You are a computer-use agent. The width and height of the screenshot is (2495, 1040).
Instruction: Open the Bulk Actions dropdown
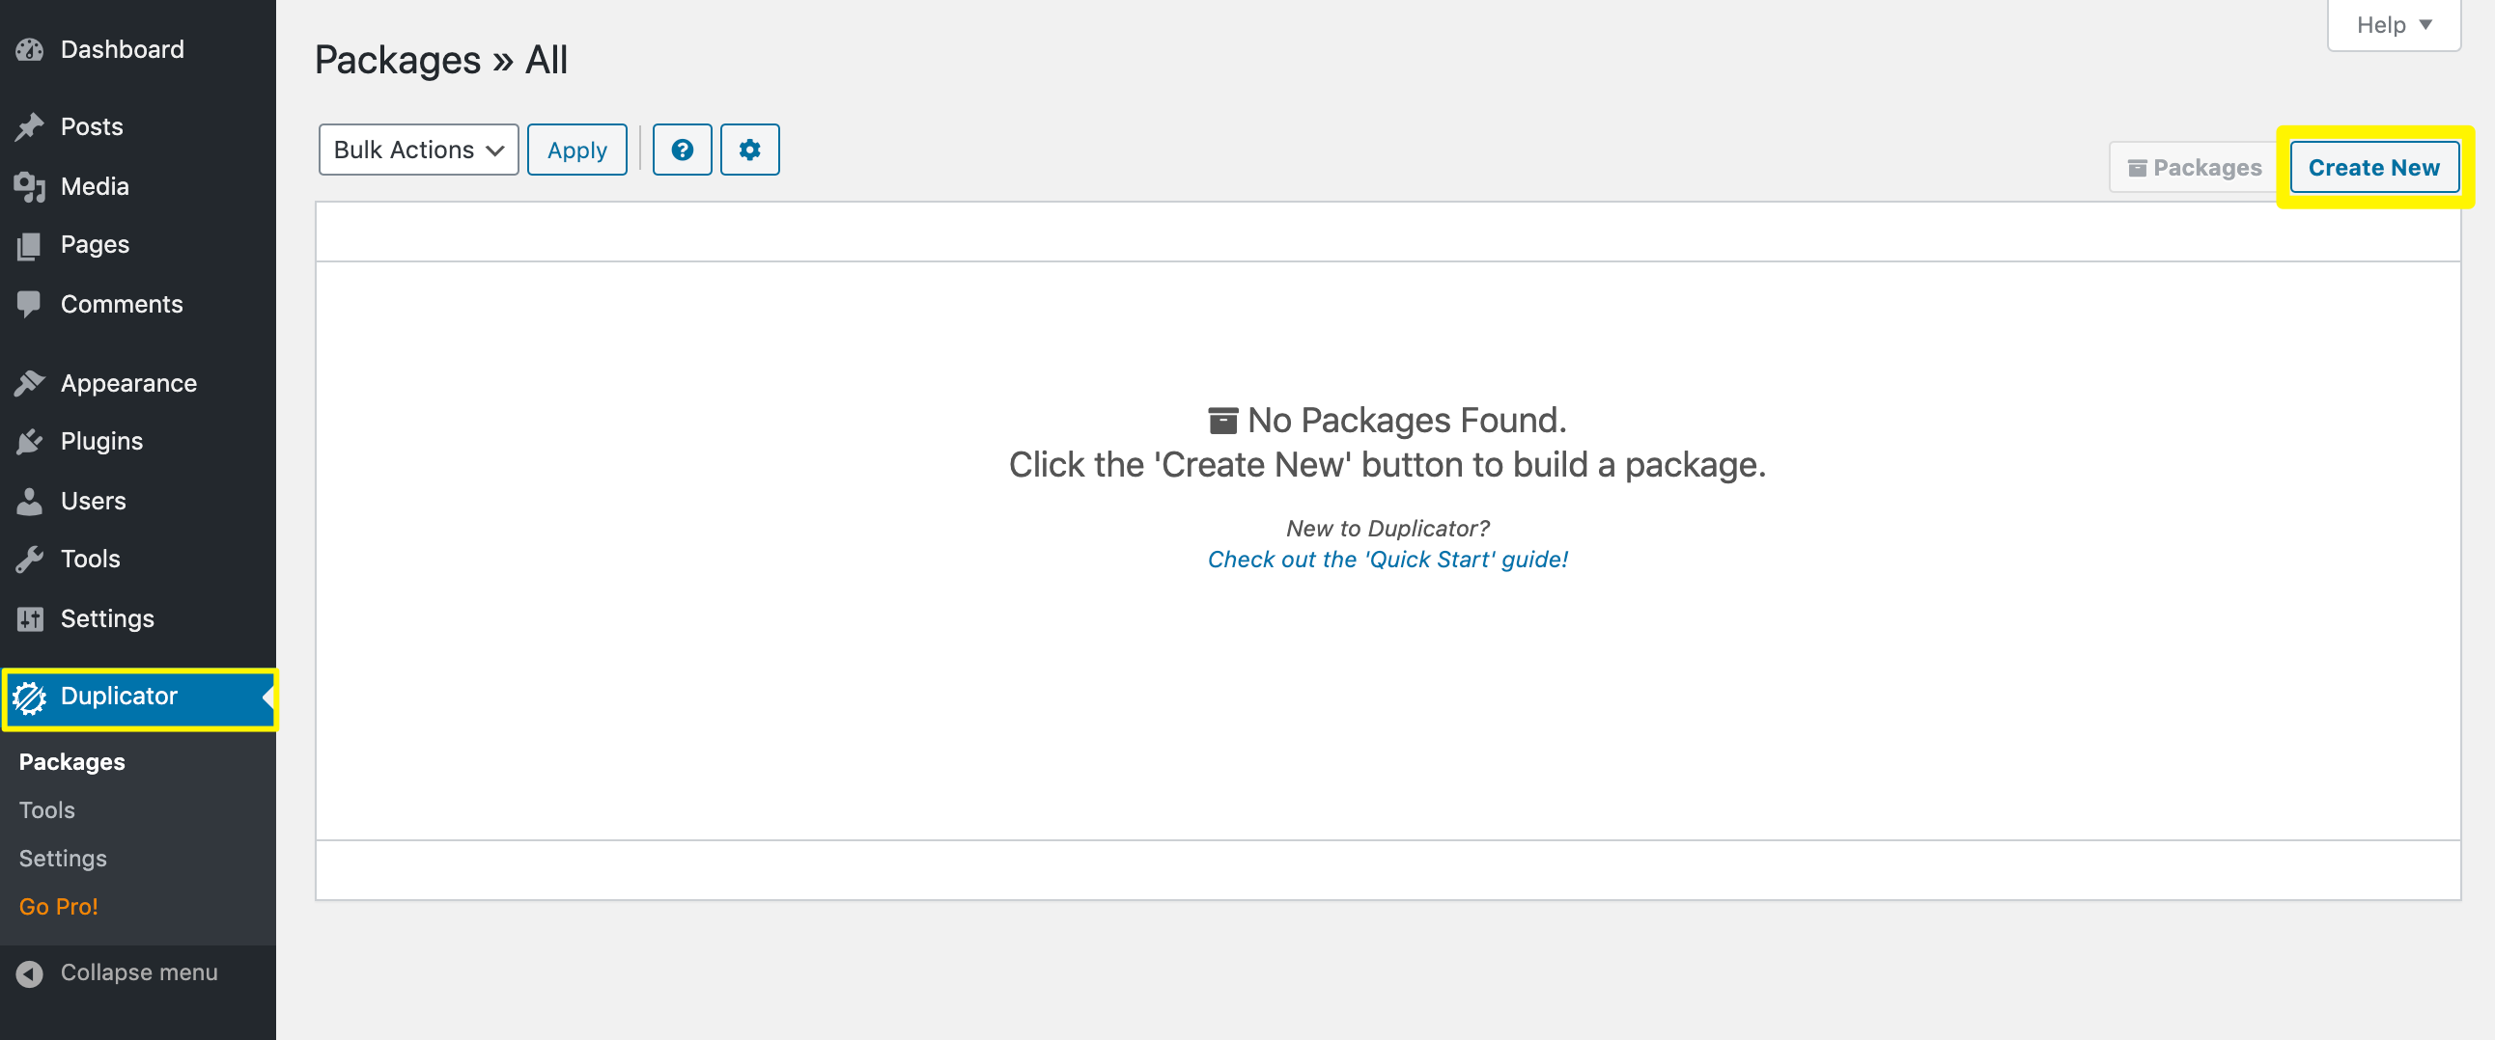pyautogui.click(x=418, y=150)
